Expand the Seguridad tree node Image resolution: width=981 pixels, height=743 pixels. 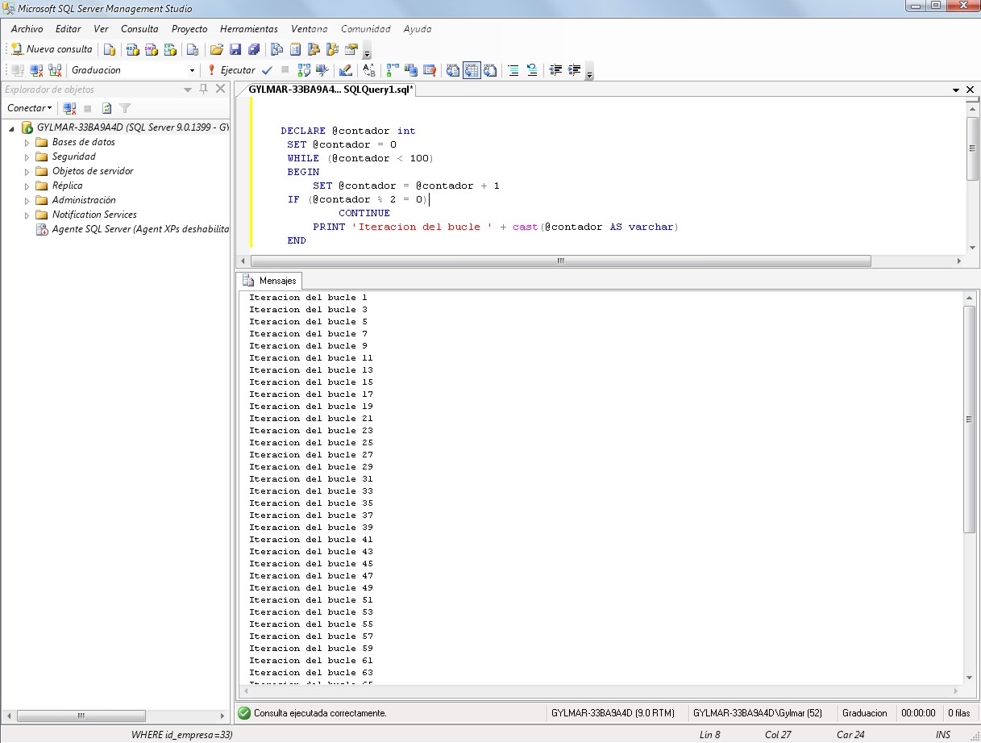25,157
